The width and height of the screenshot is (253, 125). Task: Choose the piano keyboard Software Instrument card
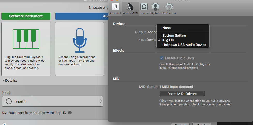[x=26, y=49]
